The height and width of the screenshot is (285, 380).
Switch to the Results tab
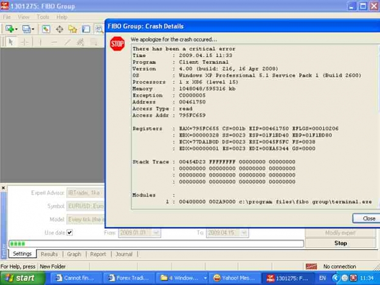click(49, 254)
